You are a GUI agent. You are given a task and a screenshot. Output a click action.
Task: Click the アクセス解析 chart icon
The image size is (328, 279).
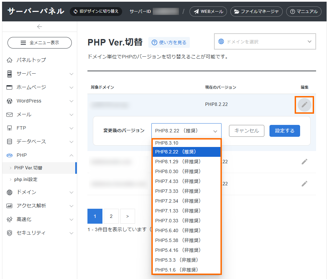click(x=10, y=206)
